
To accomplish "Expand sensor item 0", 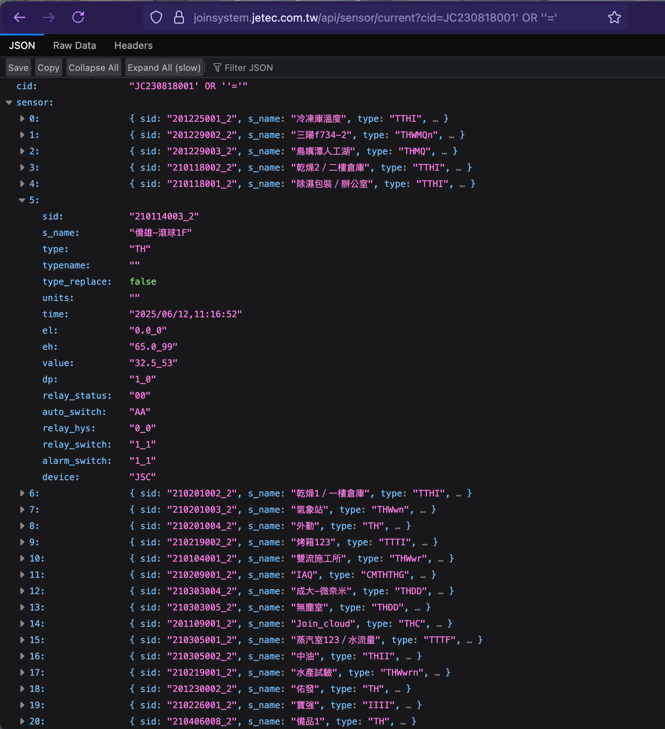I will (x=22, y=119).
